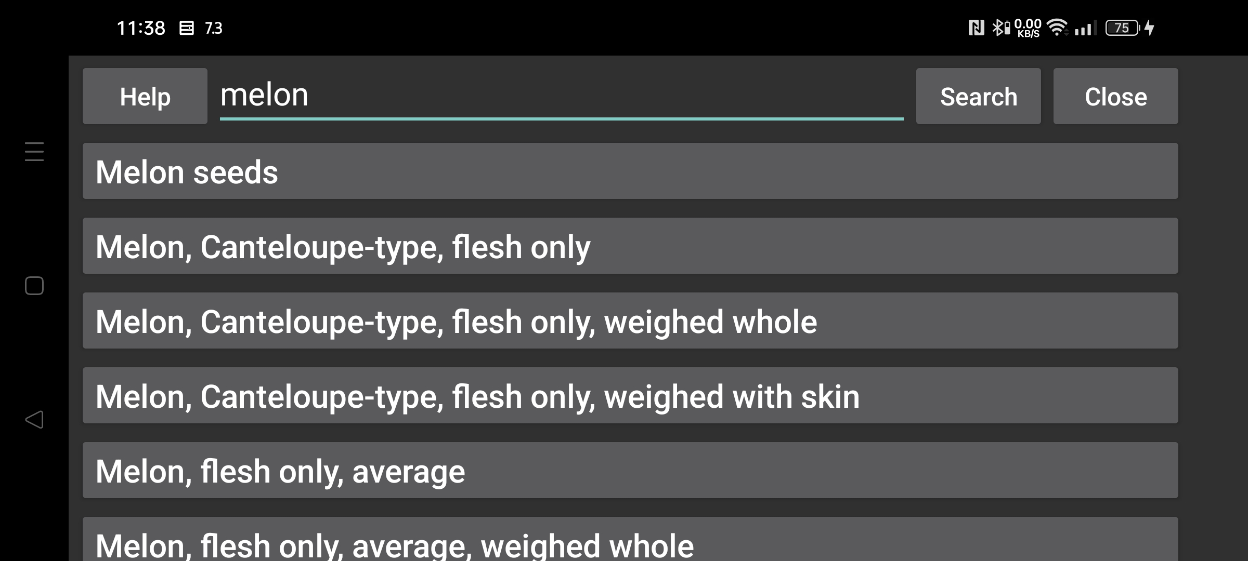1248x561 pixels.
Task: Pick Melon, flesh only, average
Action: pos(630,470)
